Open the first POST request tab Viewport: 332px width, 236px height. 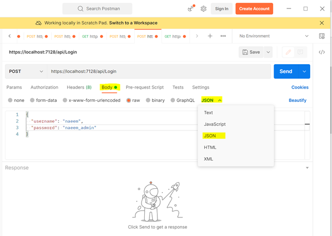click(37, 36)
